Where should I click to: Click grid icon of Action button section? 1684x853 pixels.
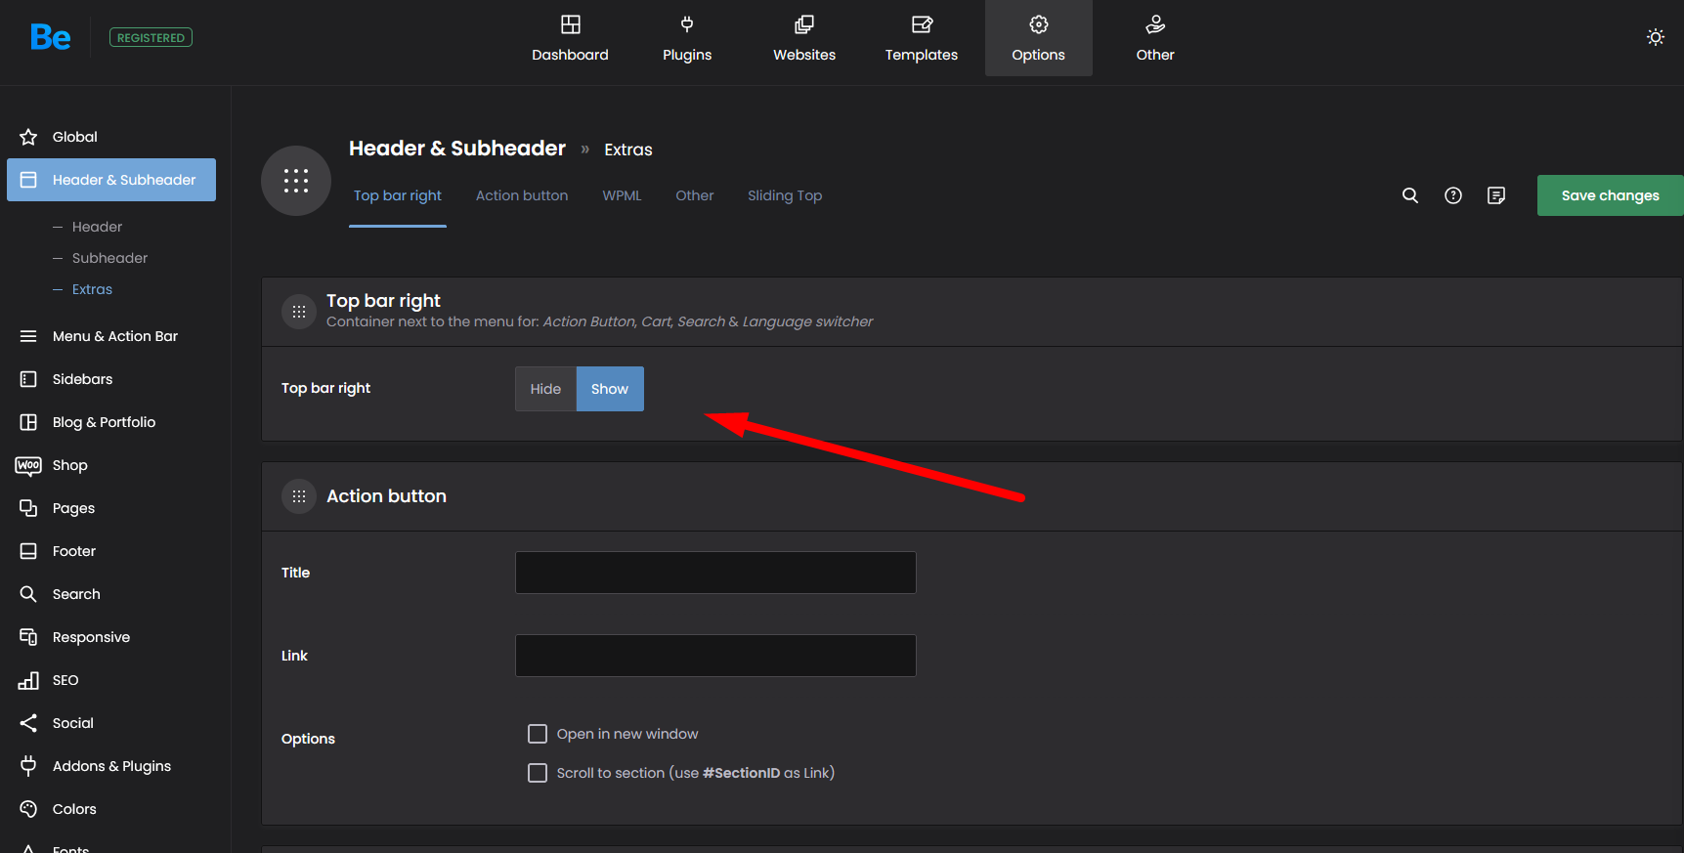299,496
